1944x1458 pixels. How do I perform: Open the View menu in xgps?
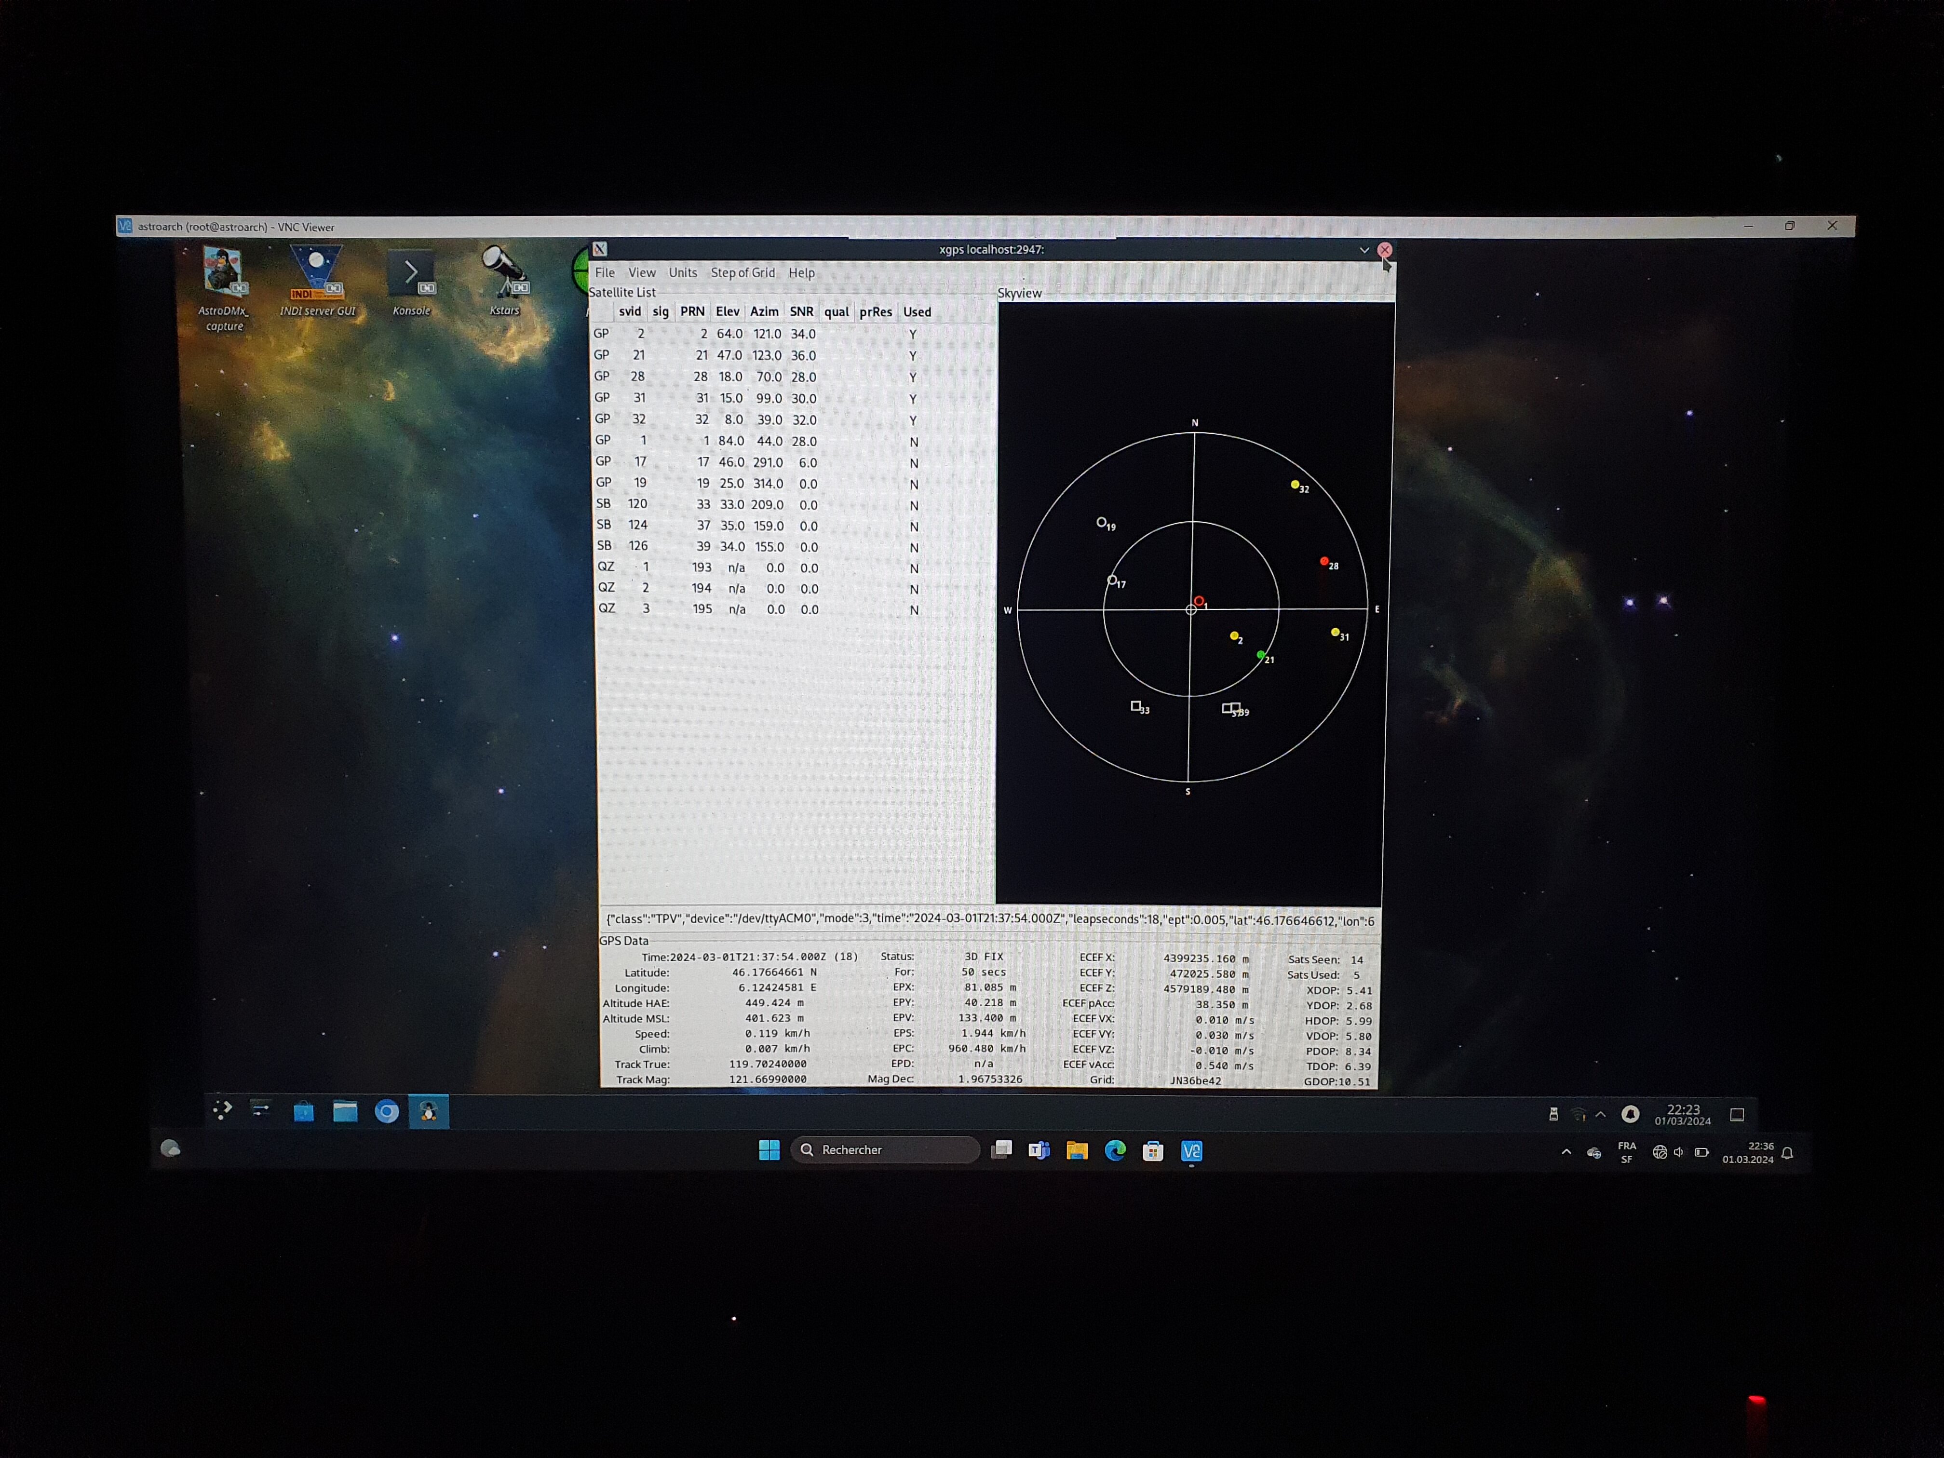pos(642,272)
